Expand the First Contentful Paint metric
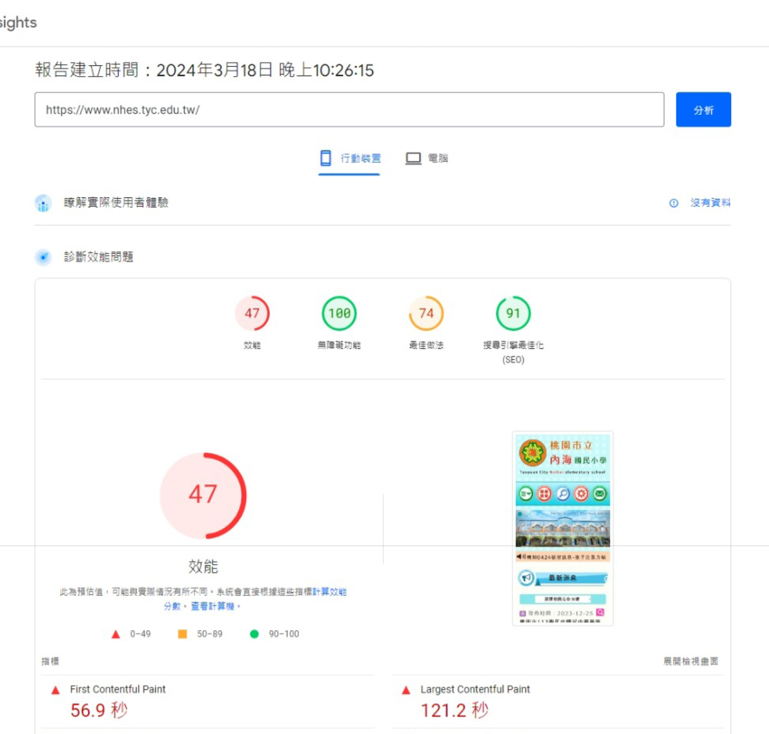 pos(118,689)
